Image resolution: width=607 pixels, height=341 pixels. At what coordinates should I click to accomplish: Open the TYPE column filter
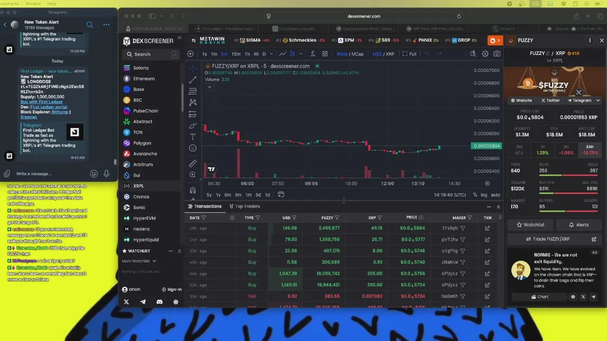tap(258, 218)
